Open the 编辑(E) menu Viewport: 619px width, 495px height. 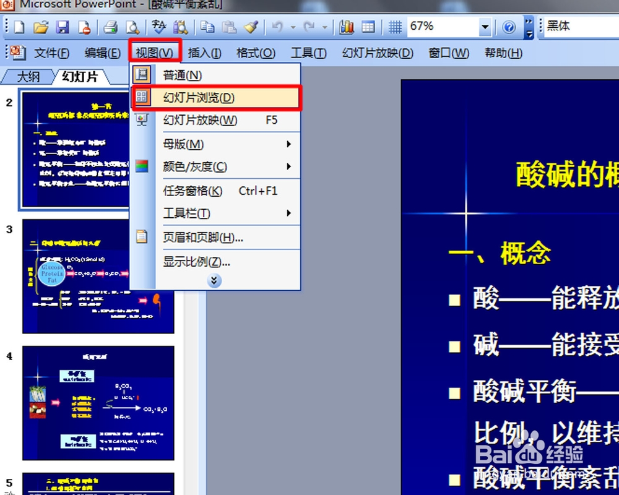(103, 53)
